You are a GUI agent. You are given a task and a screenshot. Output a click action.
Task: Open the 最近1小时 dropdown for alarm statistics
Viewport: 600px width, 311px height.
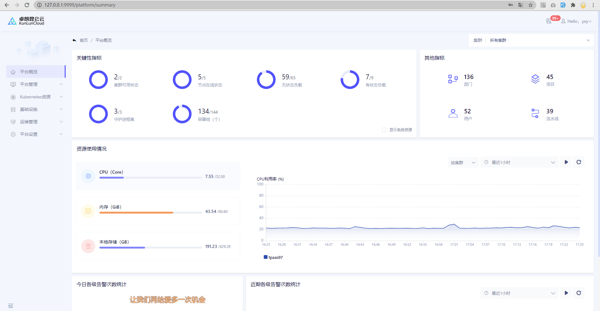pyautogui.click(x=520, y=293)
